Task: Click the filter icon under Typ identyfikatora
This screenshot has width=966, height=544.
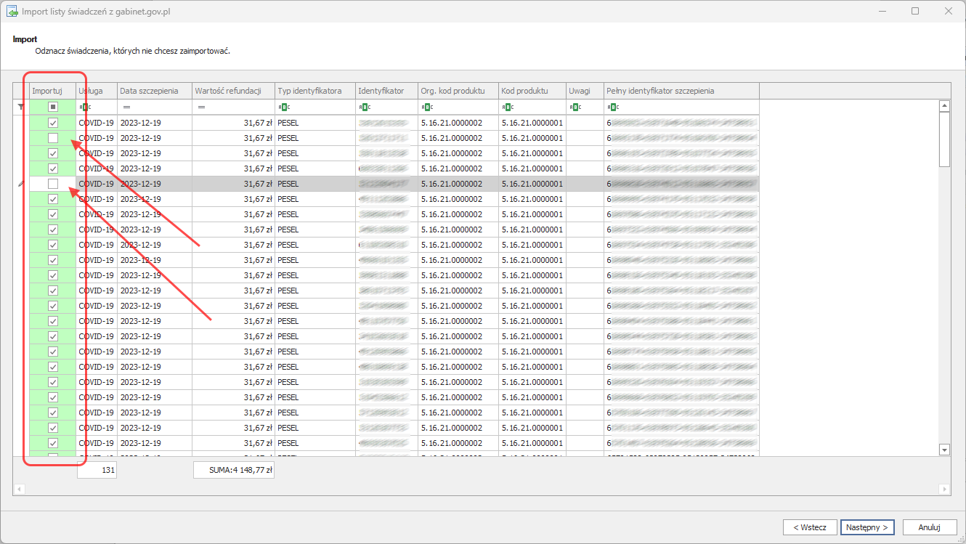Action: coord(284,107)
